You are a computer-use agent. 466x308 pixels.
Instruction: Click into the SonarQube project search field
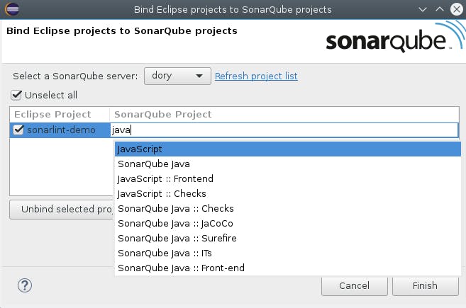point(284,130)
